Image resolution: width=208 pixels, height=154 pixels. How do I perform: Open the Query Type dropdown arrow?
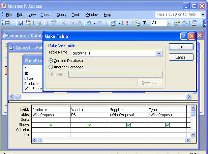tap(119, 23)
